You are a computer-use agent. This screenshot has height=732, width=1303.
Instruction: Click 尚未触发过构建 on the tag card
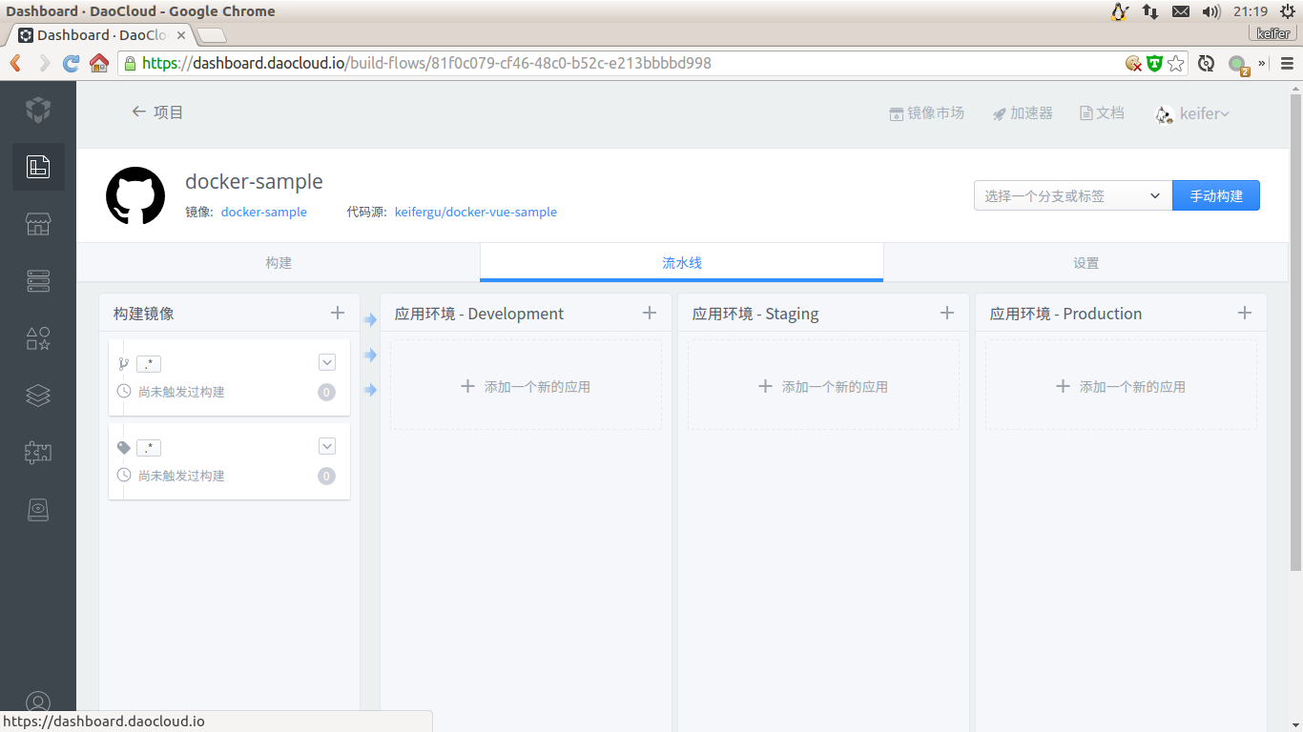(181, 476)
